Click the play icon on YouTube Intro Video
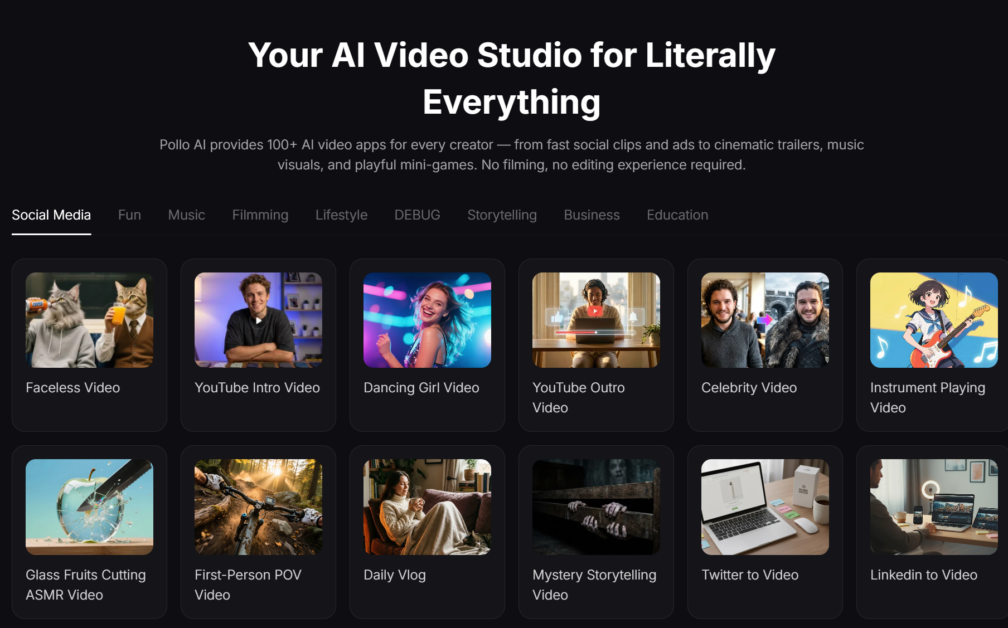Viewport: 1008px width, 628px height. pyautogui.click(x=258, y=320)
